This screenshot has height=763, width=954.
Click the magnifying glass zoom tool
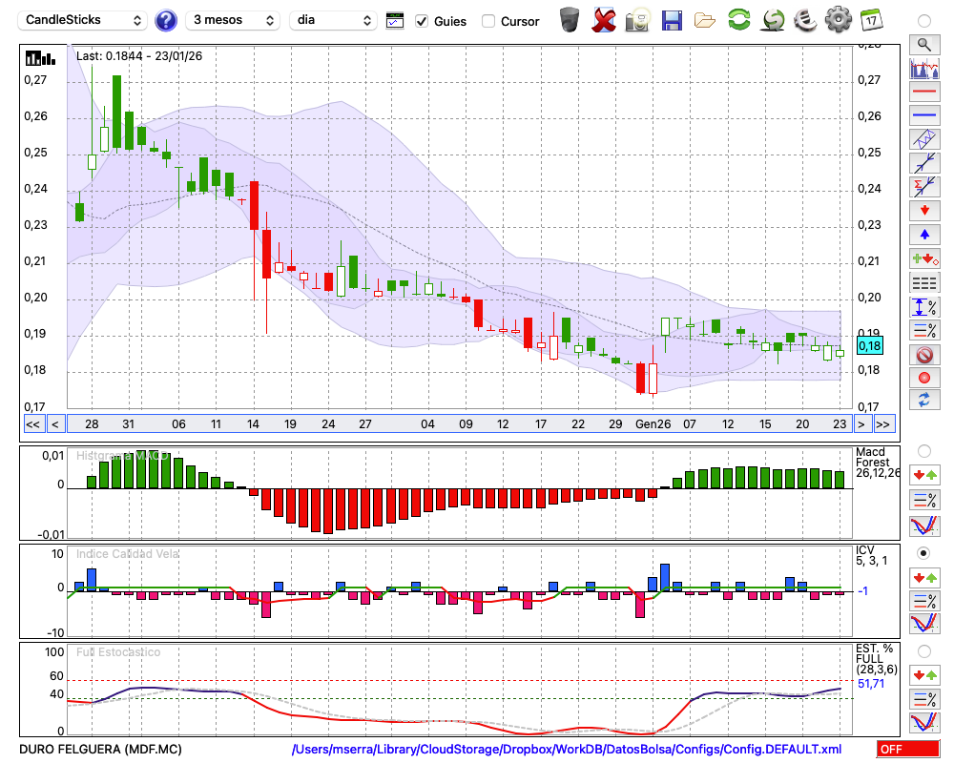point(923,44)
